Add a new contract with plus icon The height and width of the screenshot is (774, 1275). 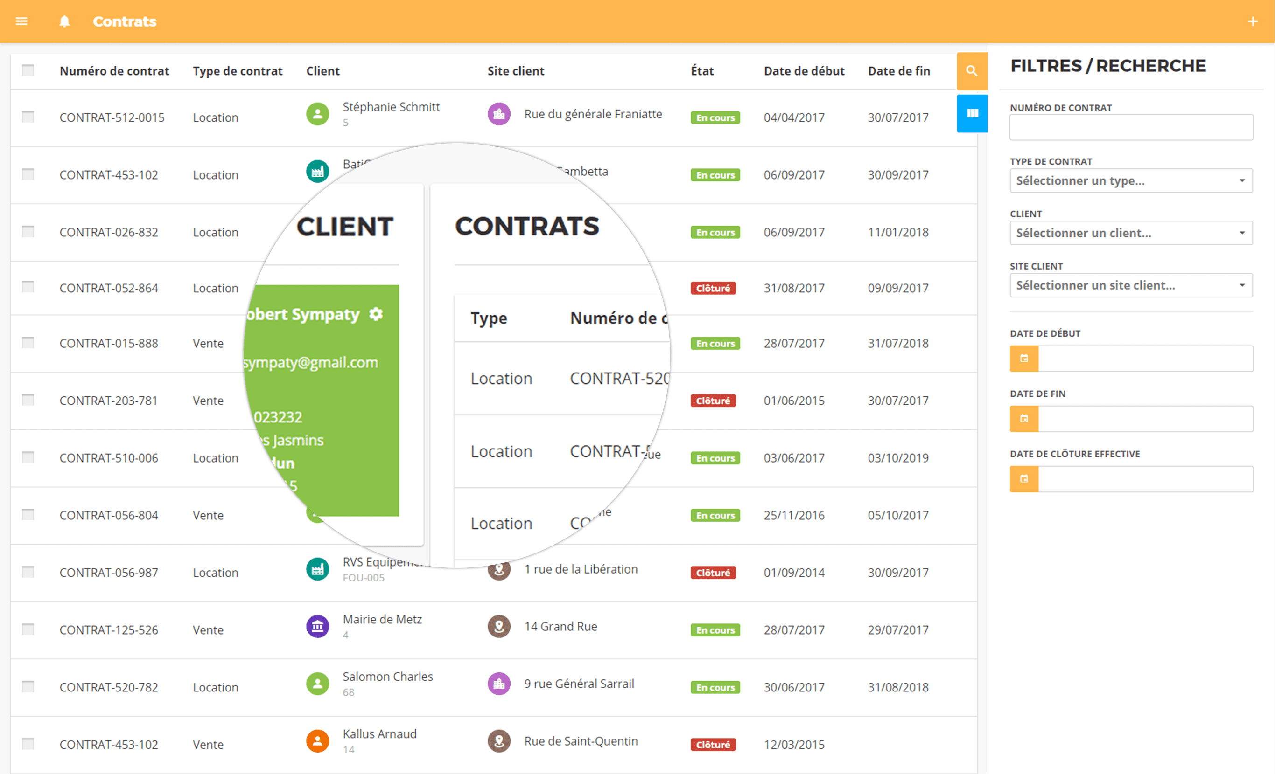(x=1253, y=22)
